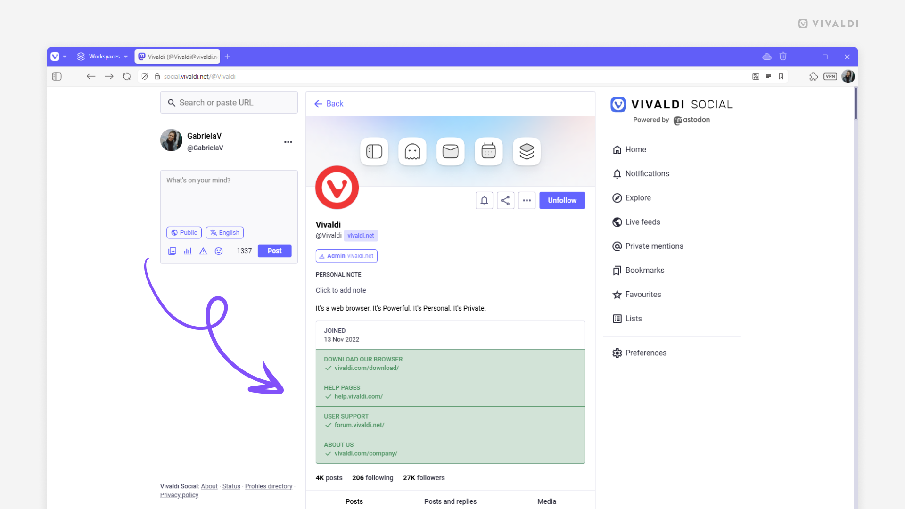Open Explore in sidebar
Viewport: 905px width, 509px height.
pyautogui.click(x=632, y=198)
